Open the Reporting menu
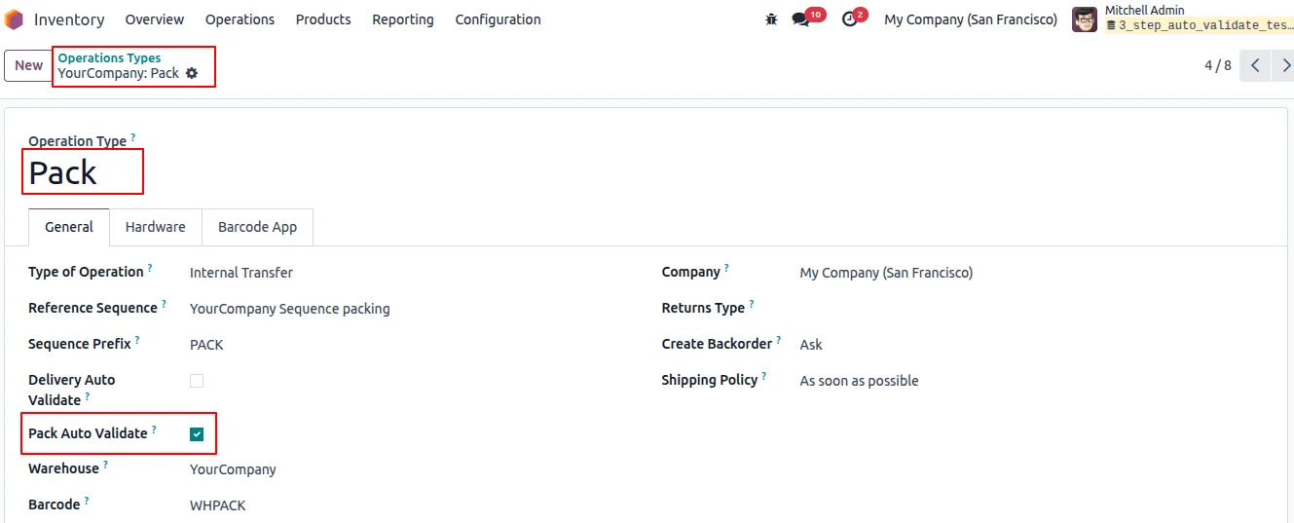 403,19
